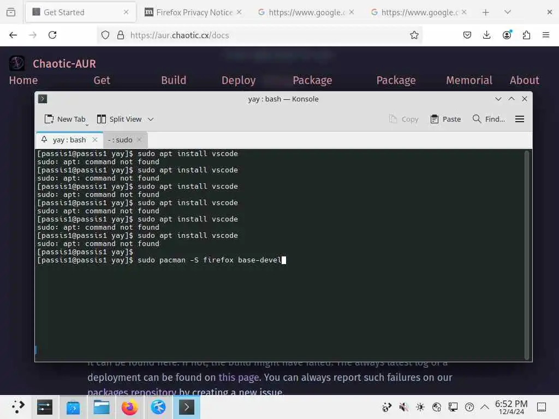Click Konsole window terminal icon

43,99
